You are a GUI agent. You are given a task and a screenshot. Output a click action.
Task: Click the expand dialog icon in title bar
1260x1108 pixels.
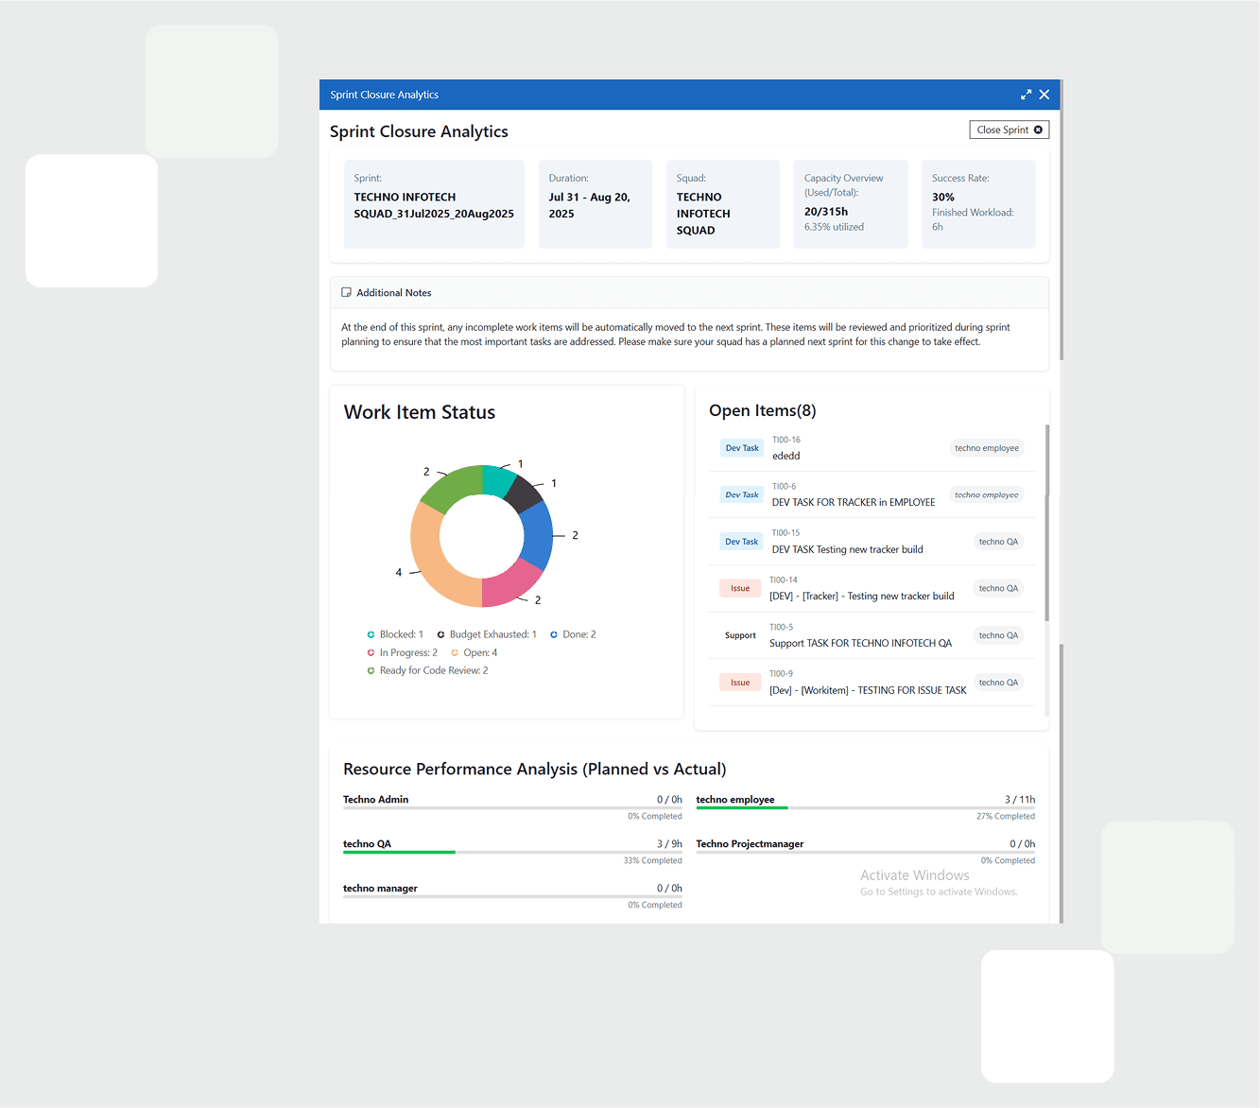(1026, 95)
